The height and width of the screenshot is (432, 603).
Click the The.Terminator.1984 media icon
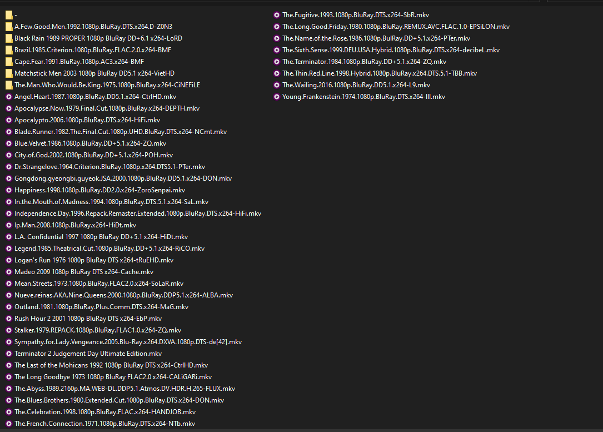277,62
